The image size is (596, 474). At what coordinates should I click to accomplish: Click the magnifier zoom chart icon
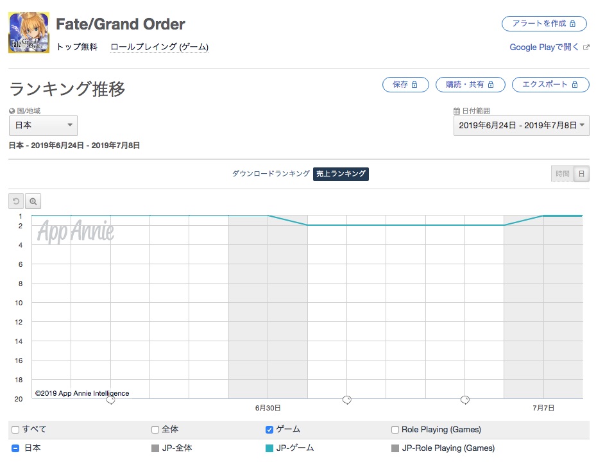pyautogui.click(x=33, y=201)
